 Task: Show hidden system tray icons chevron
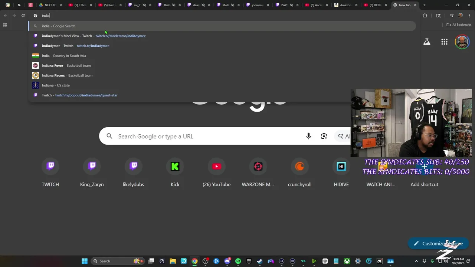pyautogui.click(x=416, y=261)
